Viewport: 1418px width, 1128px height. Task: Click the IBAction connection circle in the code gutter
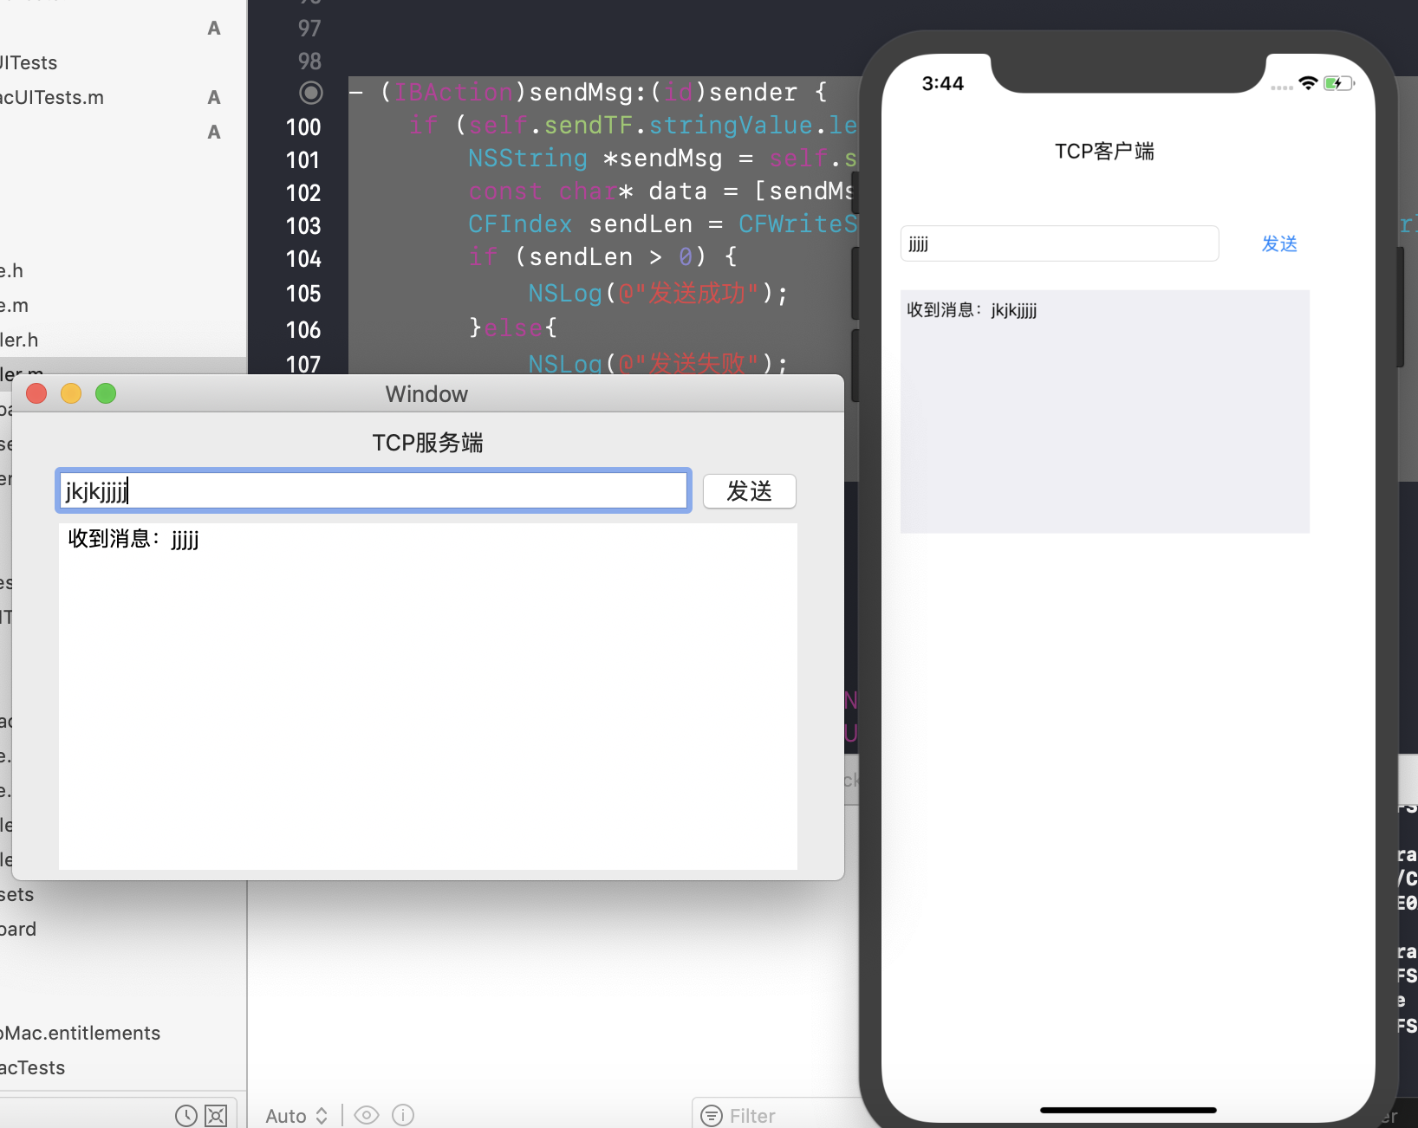[310, 93]
